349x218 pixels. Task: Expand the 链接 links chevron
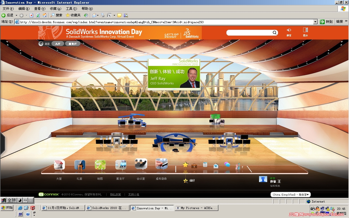(346, 21)
